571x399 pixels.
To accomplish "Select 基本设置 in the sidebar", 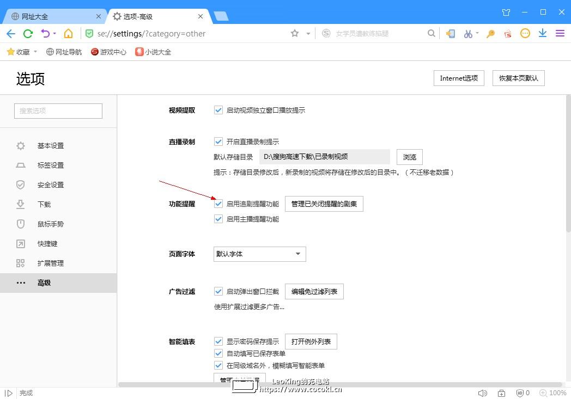I will (58, 145).
